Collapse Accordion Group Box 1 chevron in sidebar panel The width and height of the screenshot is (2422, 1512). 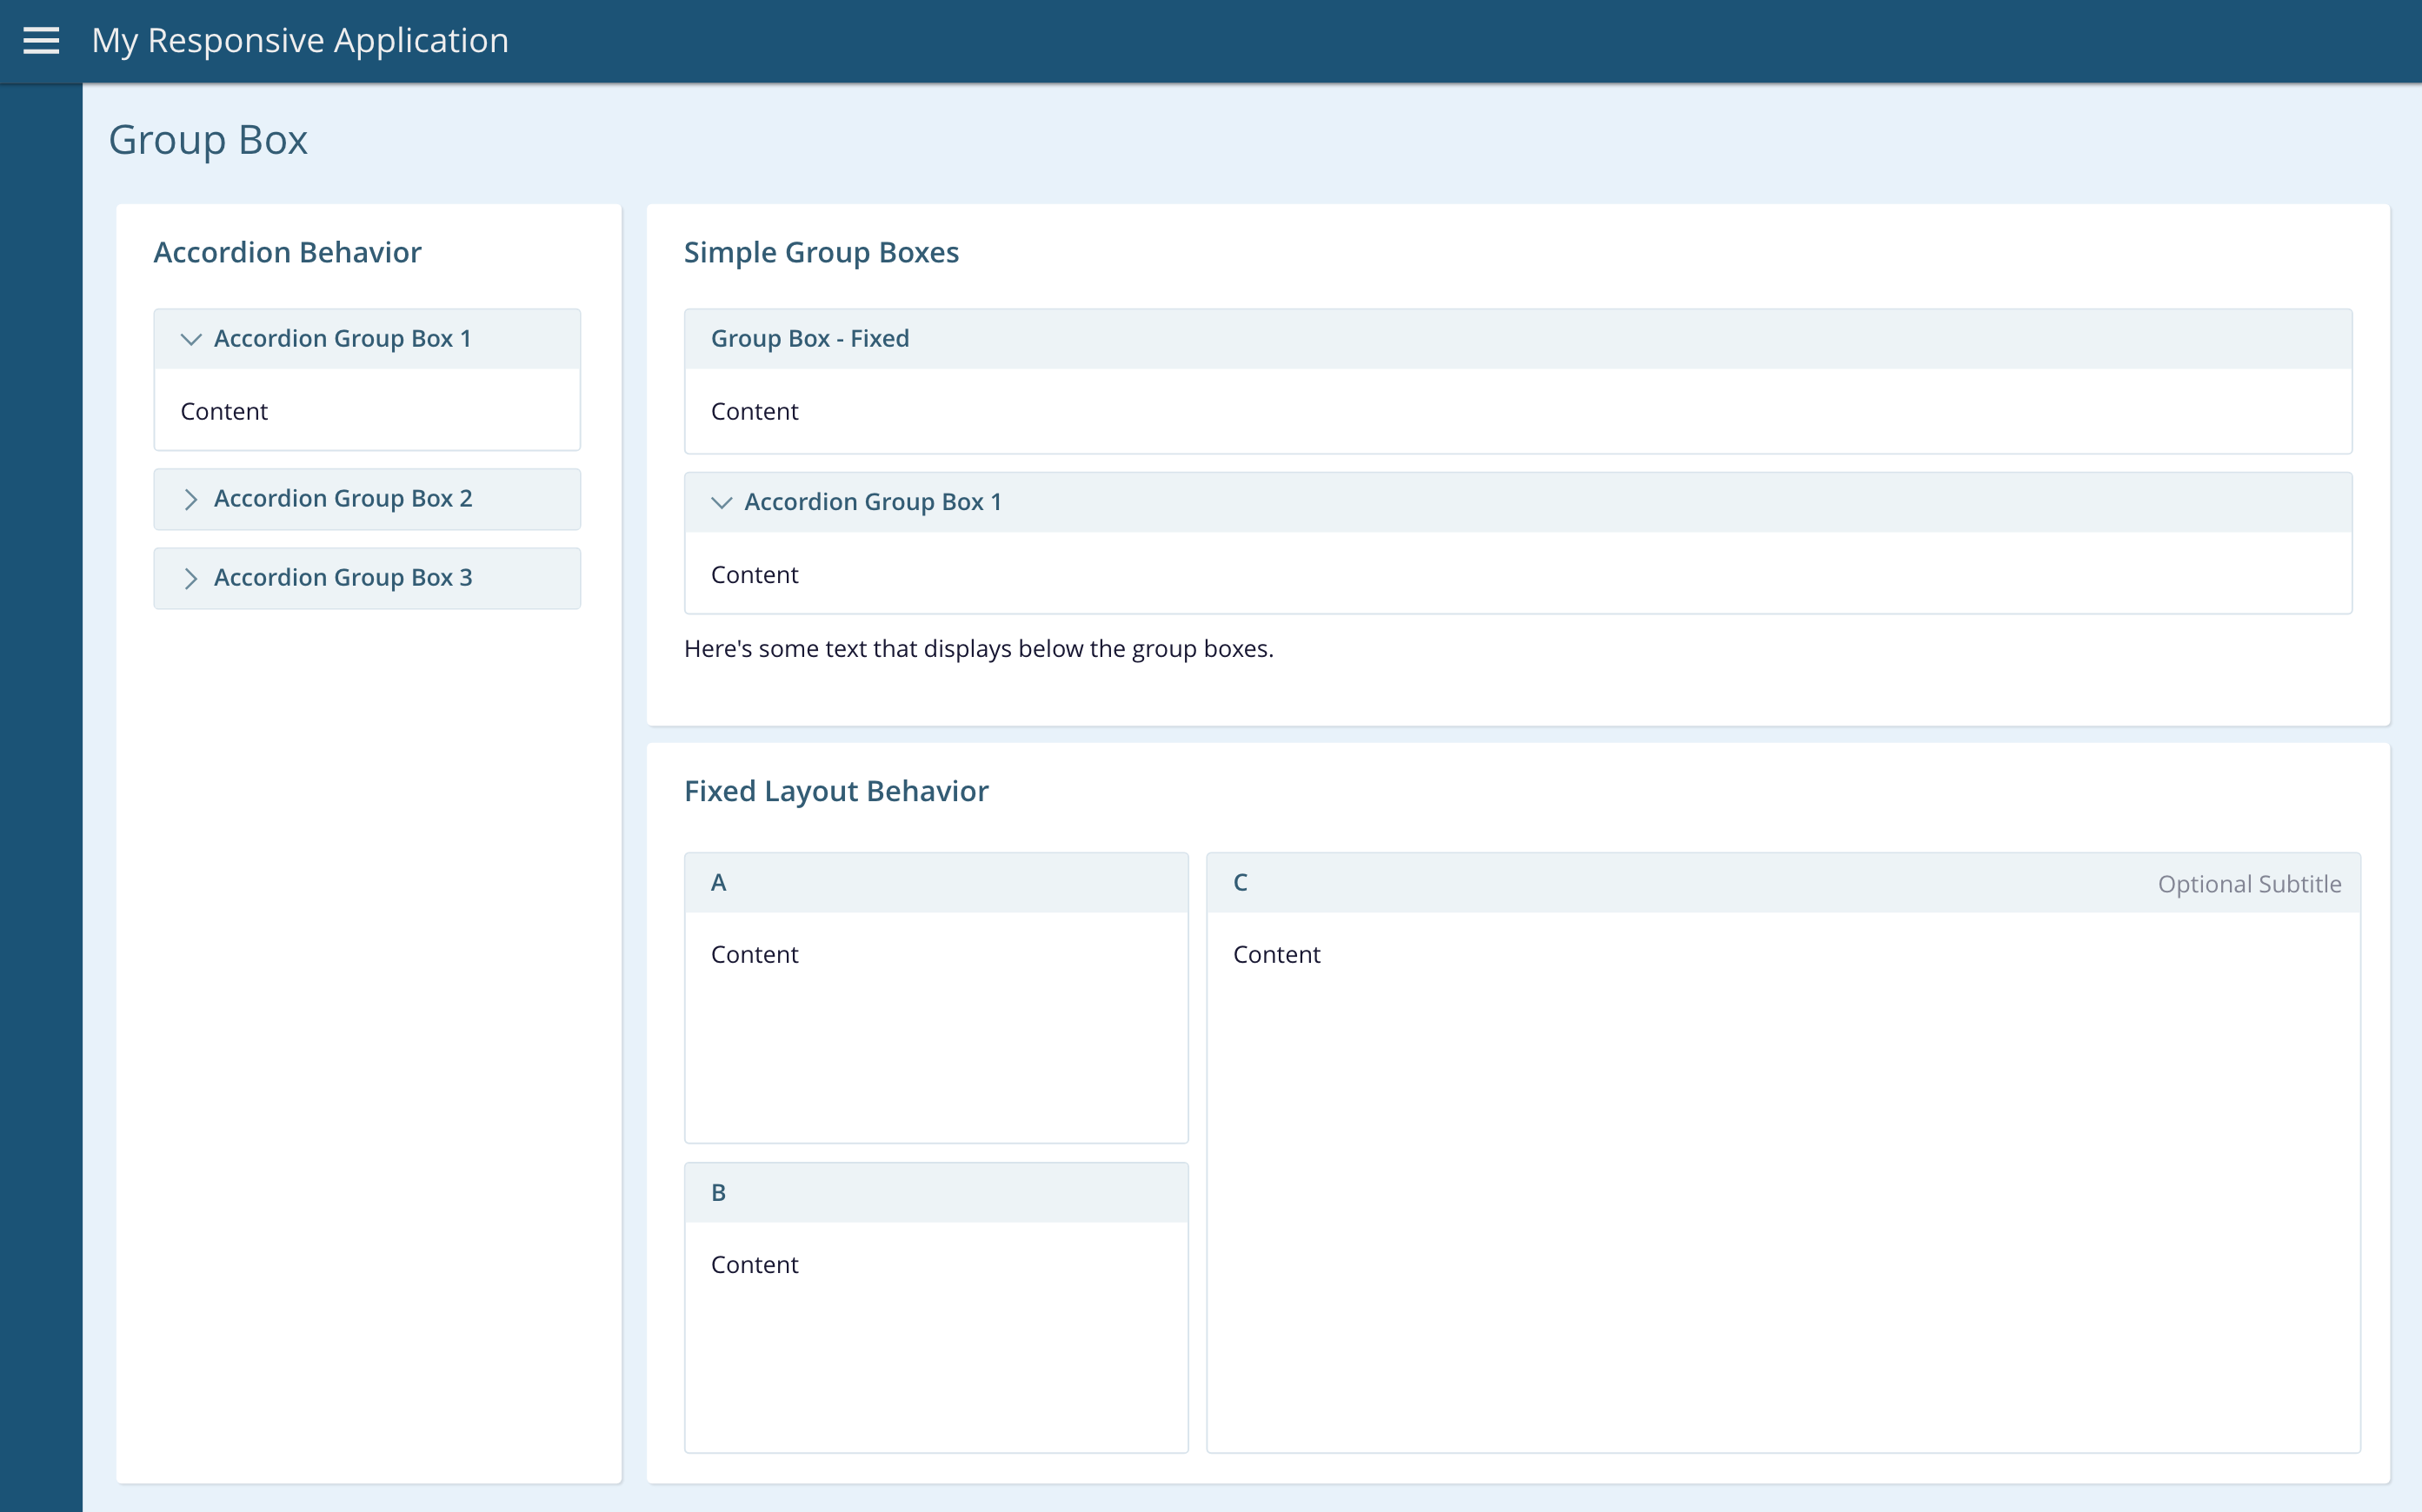point(191,339)
